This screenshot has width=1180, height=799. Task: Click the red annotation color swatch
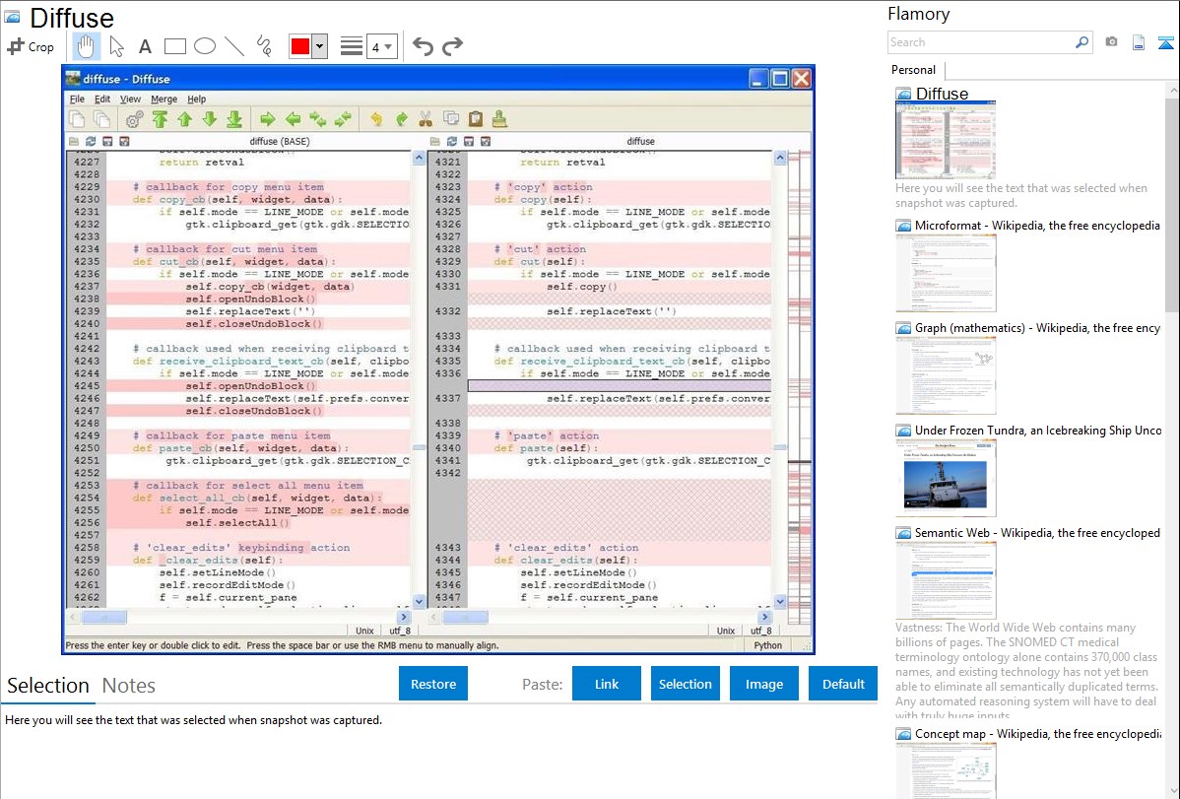point(300,46)
